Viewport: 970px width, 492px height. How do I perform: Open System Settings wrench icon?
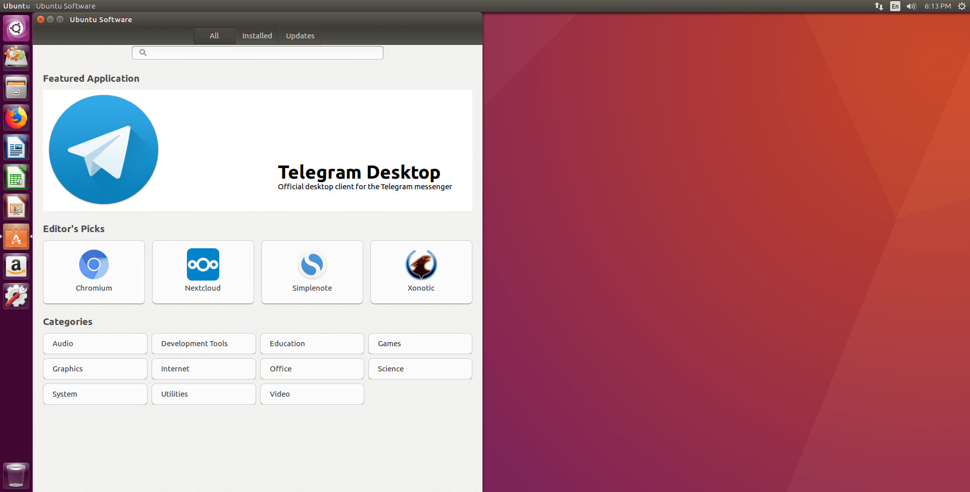(x=16, y=296)
